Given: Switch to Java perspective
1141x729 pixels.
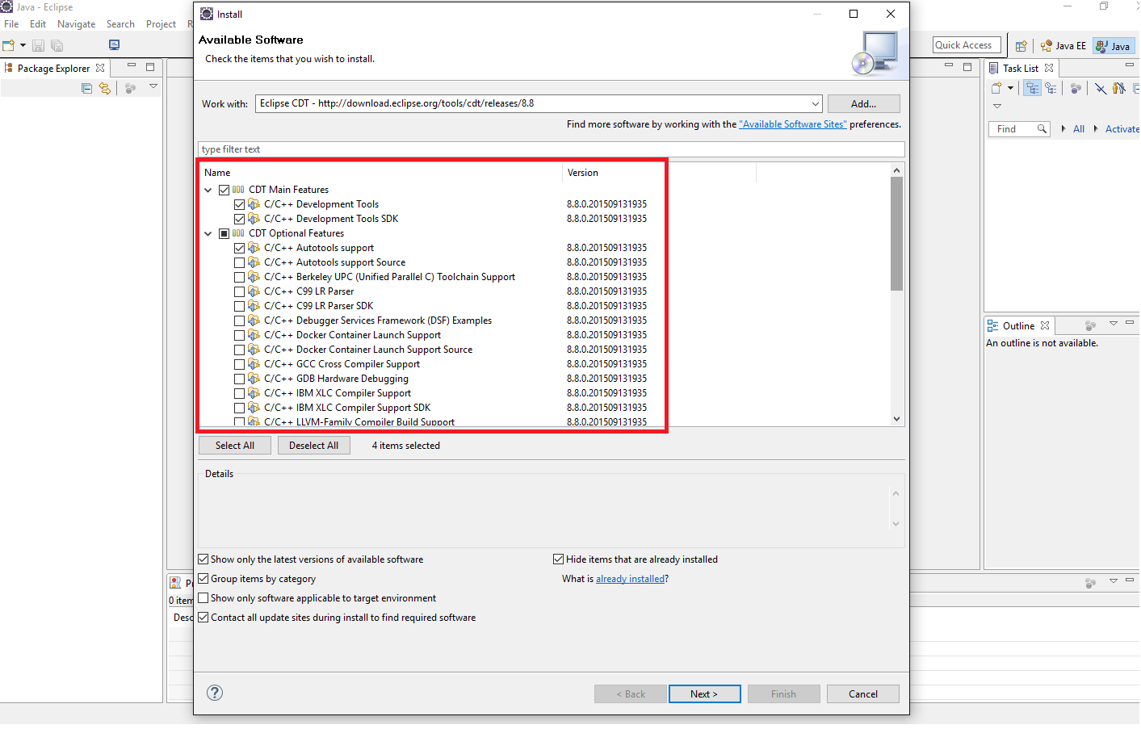Looking at the screenshot, I should pyautogui.click(x=1114, y=46).
